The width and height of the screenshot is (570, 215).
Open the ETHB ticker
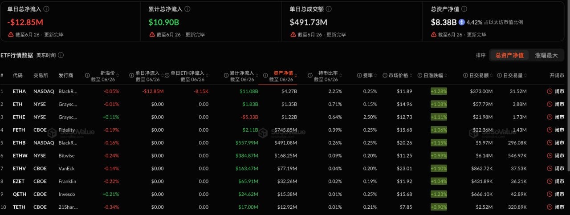click(19, 143)
